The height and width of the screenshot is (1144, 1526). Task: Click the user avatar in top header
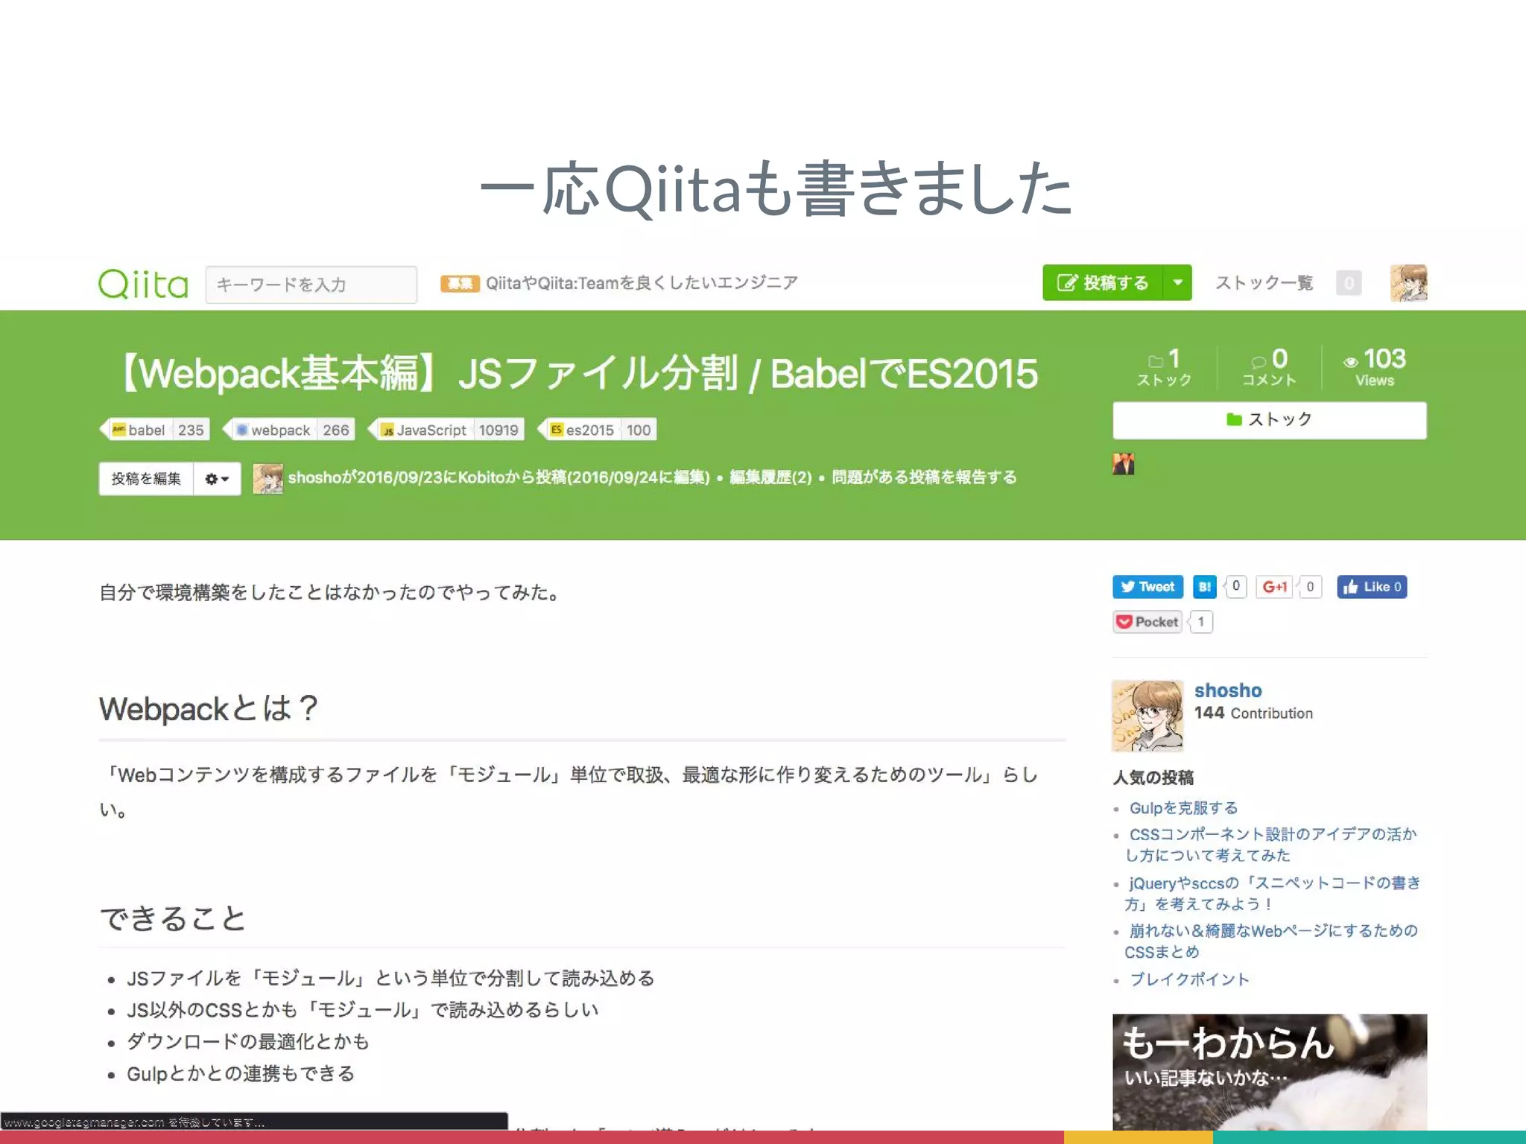(x=1408, y=283)
